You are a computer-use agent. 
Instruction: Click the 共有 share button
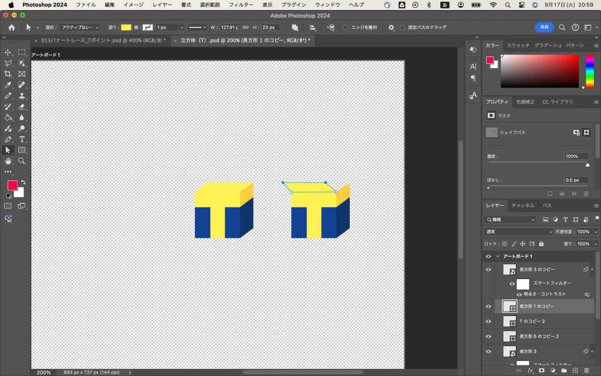[544, 28]
